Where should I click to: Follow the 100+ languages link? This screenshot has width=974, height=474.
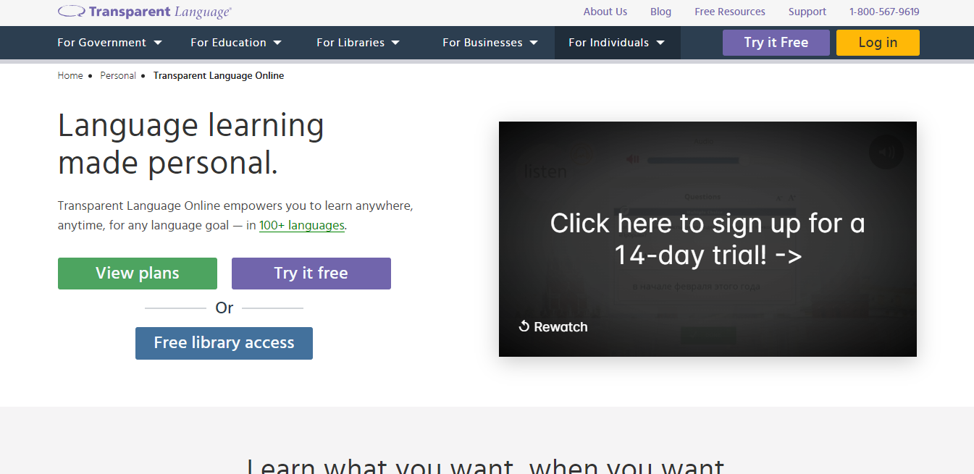[301, 225]
